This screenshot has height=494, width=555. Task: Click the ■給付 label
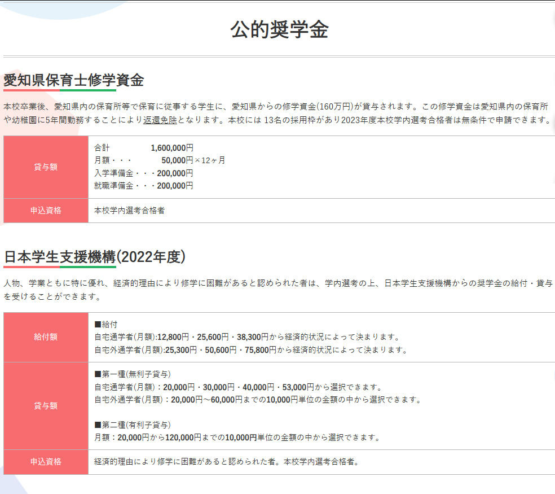pos(106,324)
